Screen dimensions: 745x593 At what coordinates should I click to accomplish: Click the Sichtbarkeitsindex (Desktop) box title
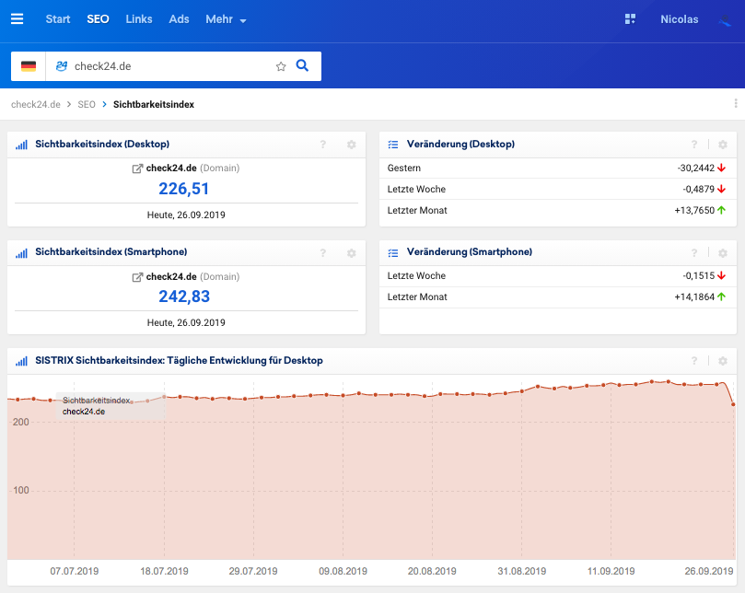tap(102, 144)
